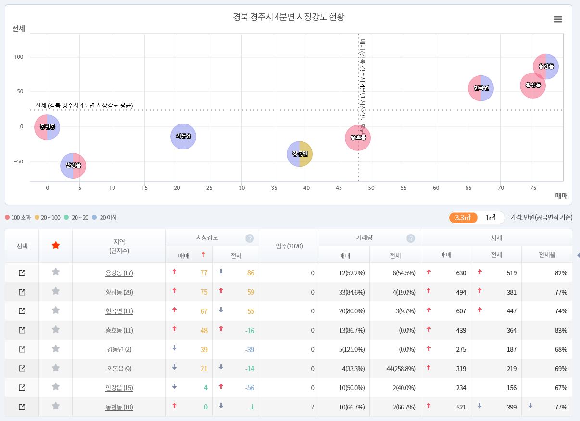Screen dimensions: 580x421
Task: Toggle the '-20 ~ 20' legend item
Action: coord(76,218)
